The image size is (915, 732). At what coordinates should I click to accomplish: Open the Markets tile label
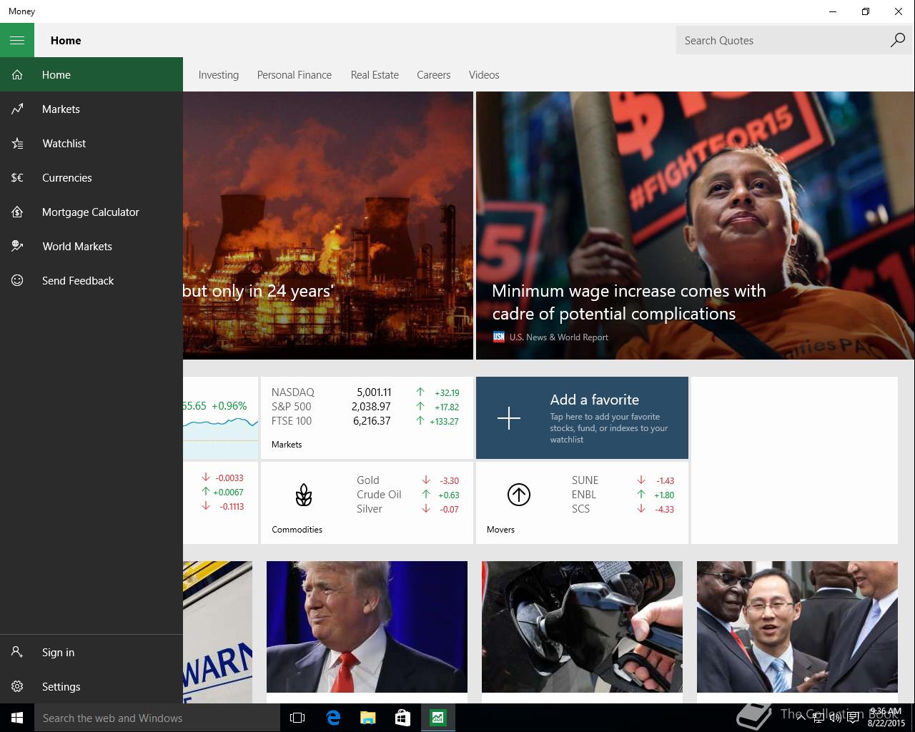pos(287,444)
